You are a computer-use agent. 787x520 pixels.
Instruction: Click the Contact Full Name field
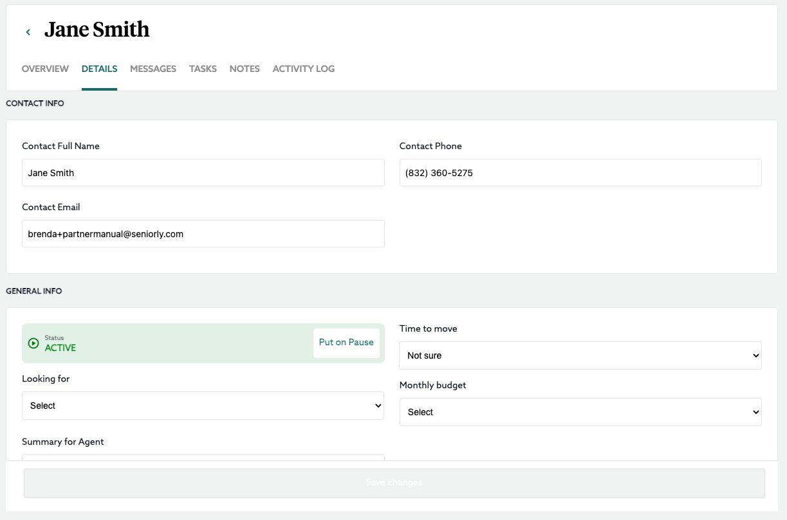tap(203, 173)
